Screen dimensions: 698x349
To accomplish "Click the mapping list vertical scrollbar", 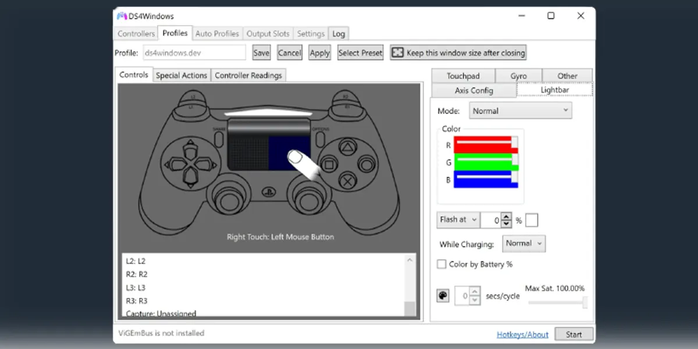I will [x=410, y=285].
